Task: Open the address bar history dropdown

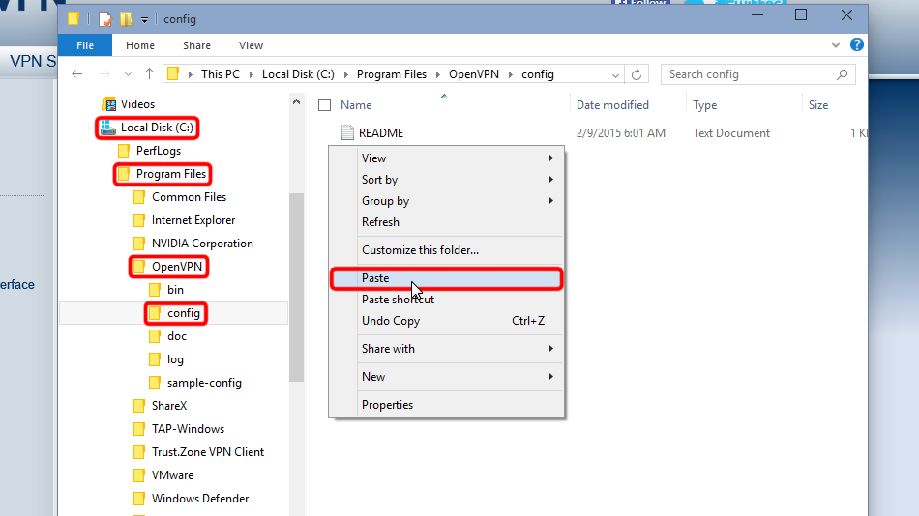Action: click(x=613, y=74)
